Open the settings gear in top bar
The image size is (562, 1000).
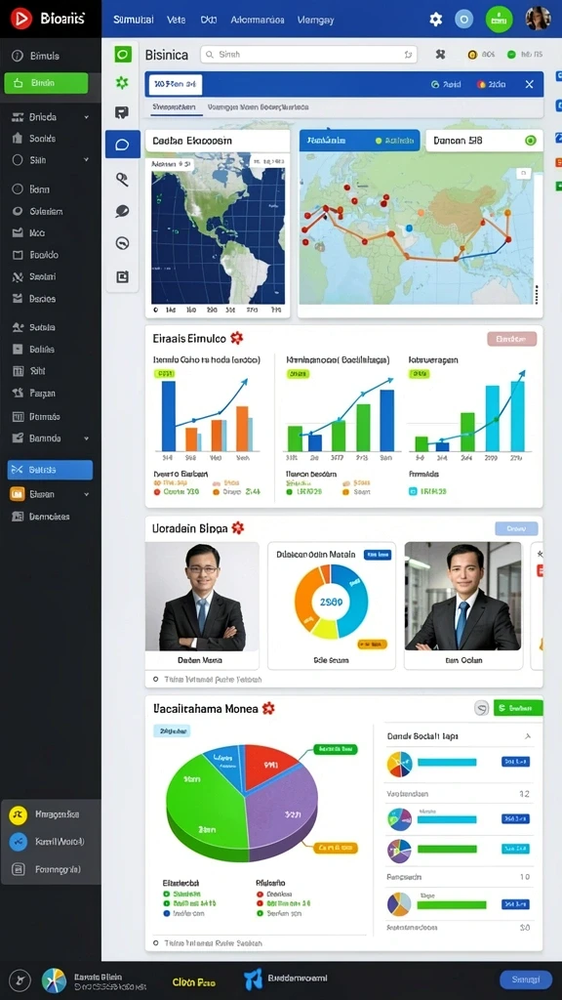point(436,20)
